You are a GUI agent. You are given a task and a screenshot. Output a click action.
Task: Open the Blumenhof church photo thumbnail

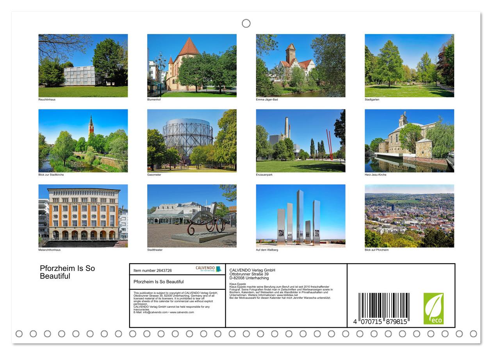pyautogui.click(x=192, y=66)
